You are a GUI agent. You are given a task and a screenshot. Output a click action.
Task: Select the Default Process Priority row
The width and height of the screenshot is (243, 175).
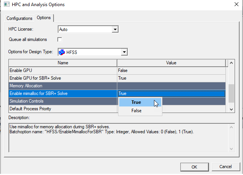pyautogui.click(x=63, y=109)
